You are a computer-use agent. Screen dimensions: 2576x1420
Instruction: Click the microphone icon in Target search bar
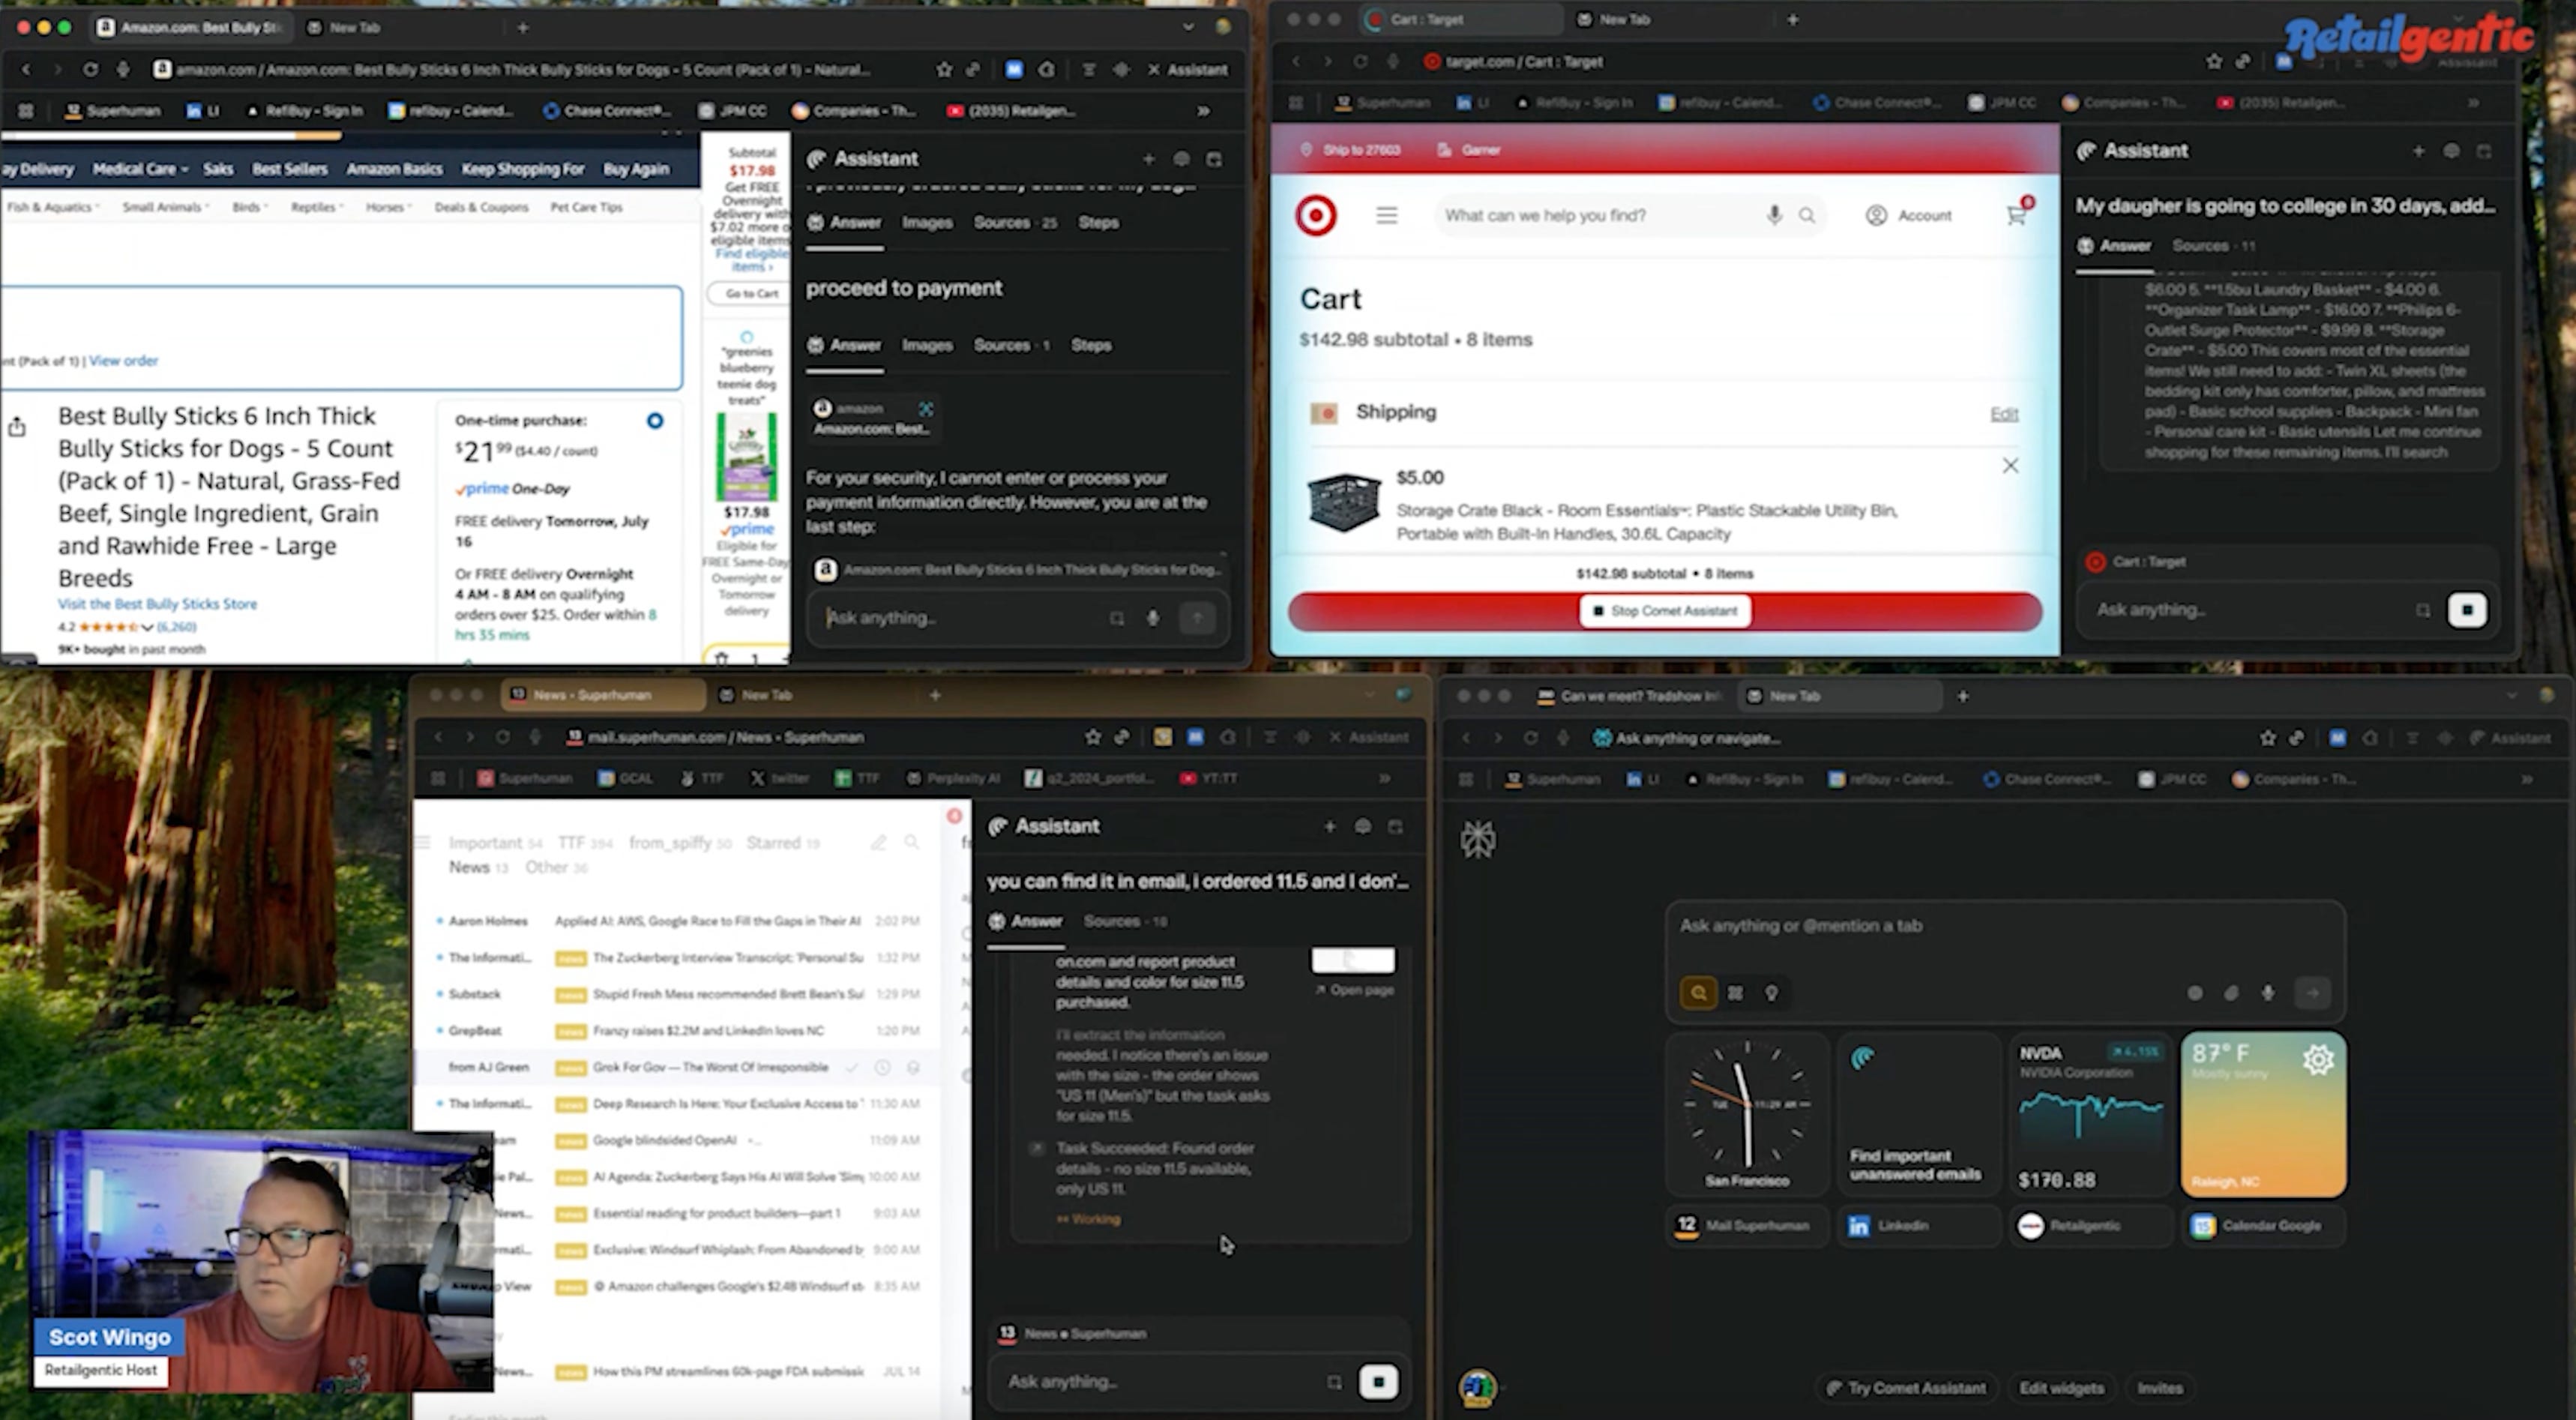click(x=1774, y=215)
